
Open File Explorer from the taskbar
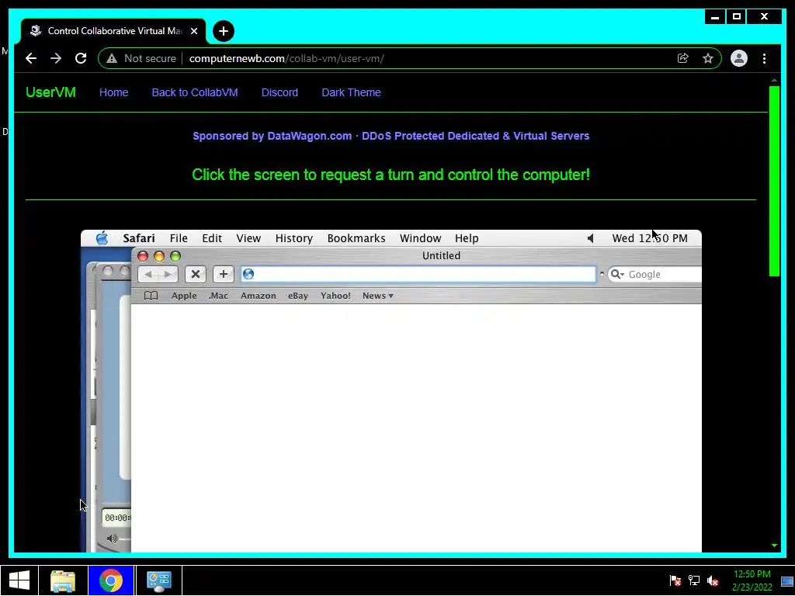pos(63,580)
